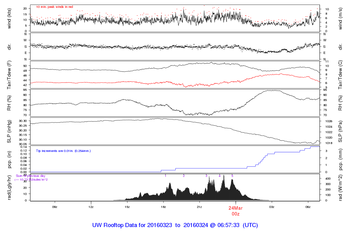The height and width of the screenshot is (239, 350).
Task: Click purple marker '1' in radiation panel
Action: click(165, 176)
